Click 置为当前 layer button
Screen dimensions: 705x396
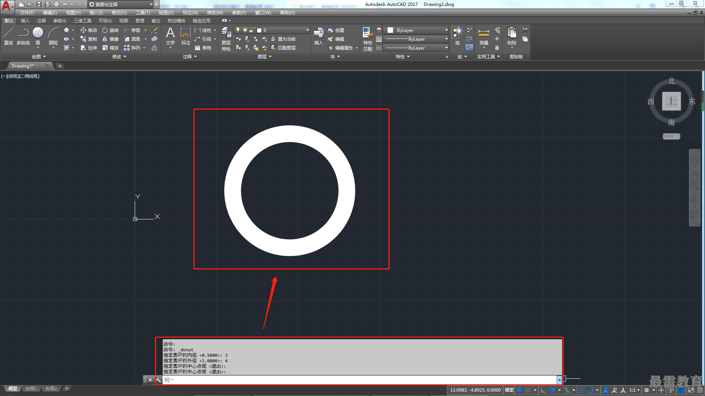(x=283, y=39)
